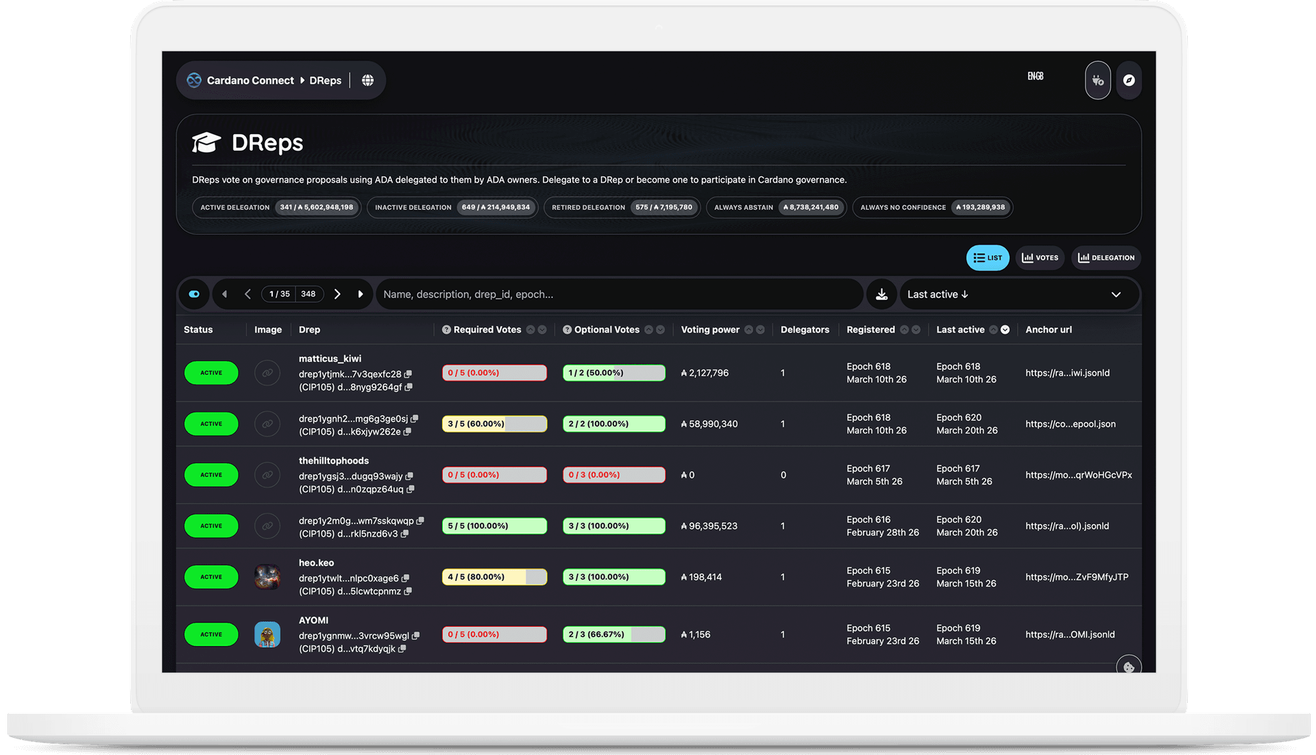
Task: Open Cardano Connect from the breadcrumb
Action: (249, 80)
